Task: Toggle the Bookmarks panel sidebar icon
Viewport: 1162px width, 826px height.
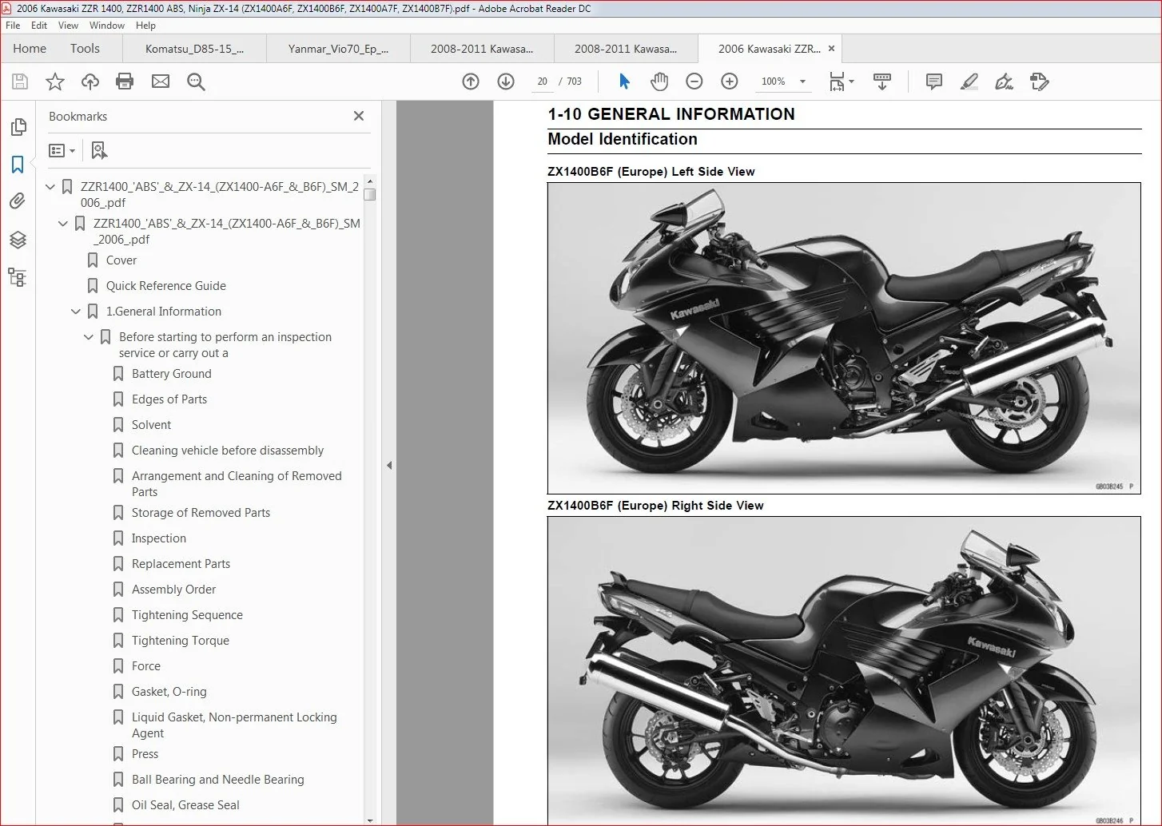Action: pos(18,165)
